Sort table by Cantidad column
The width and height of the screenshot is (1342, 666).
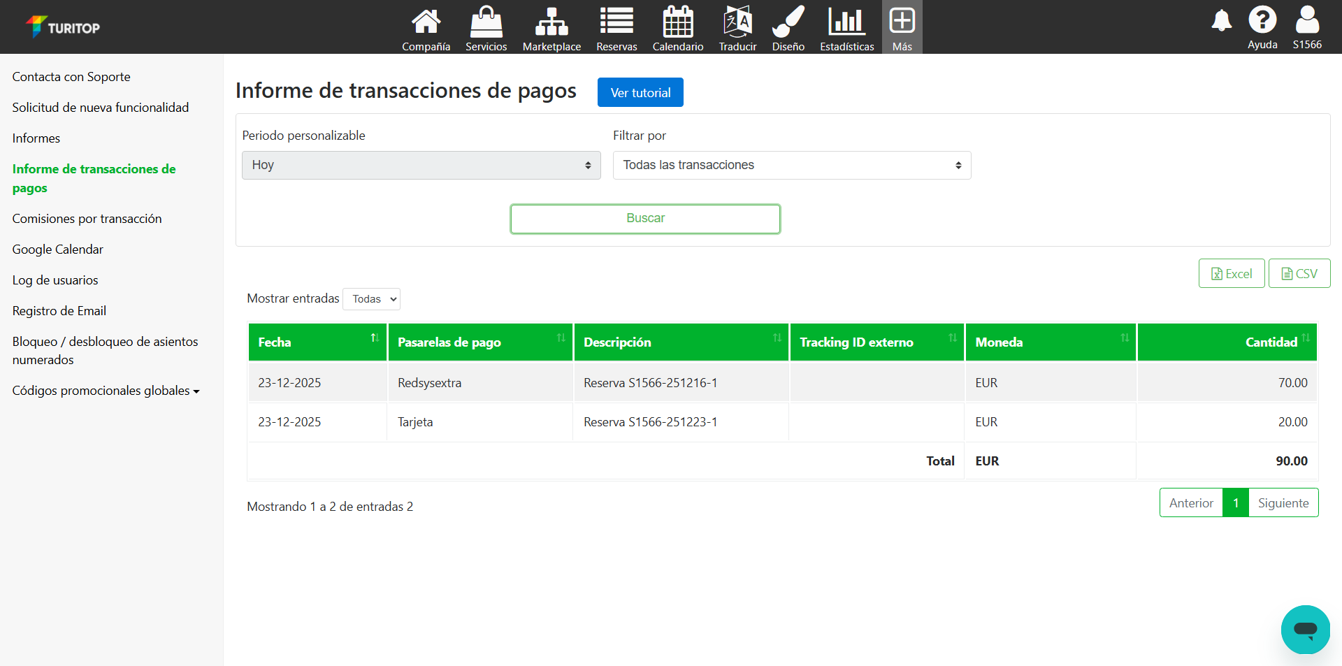[x=1271, y=342]
